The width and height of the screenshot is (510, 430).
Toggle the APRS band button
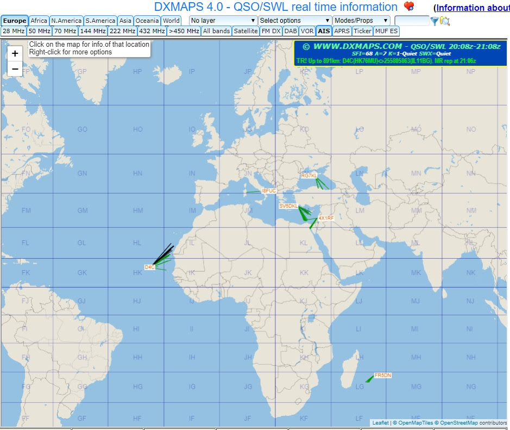pos(342,31)
